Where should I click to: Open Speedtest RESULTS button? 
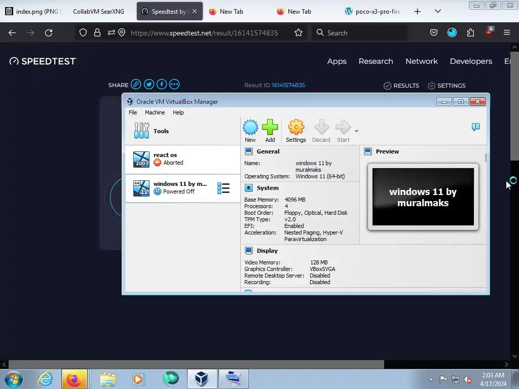[x=401, y=86]
